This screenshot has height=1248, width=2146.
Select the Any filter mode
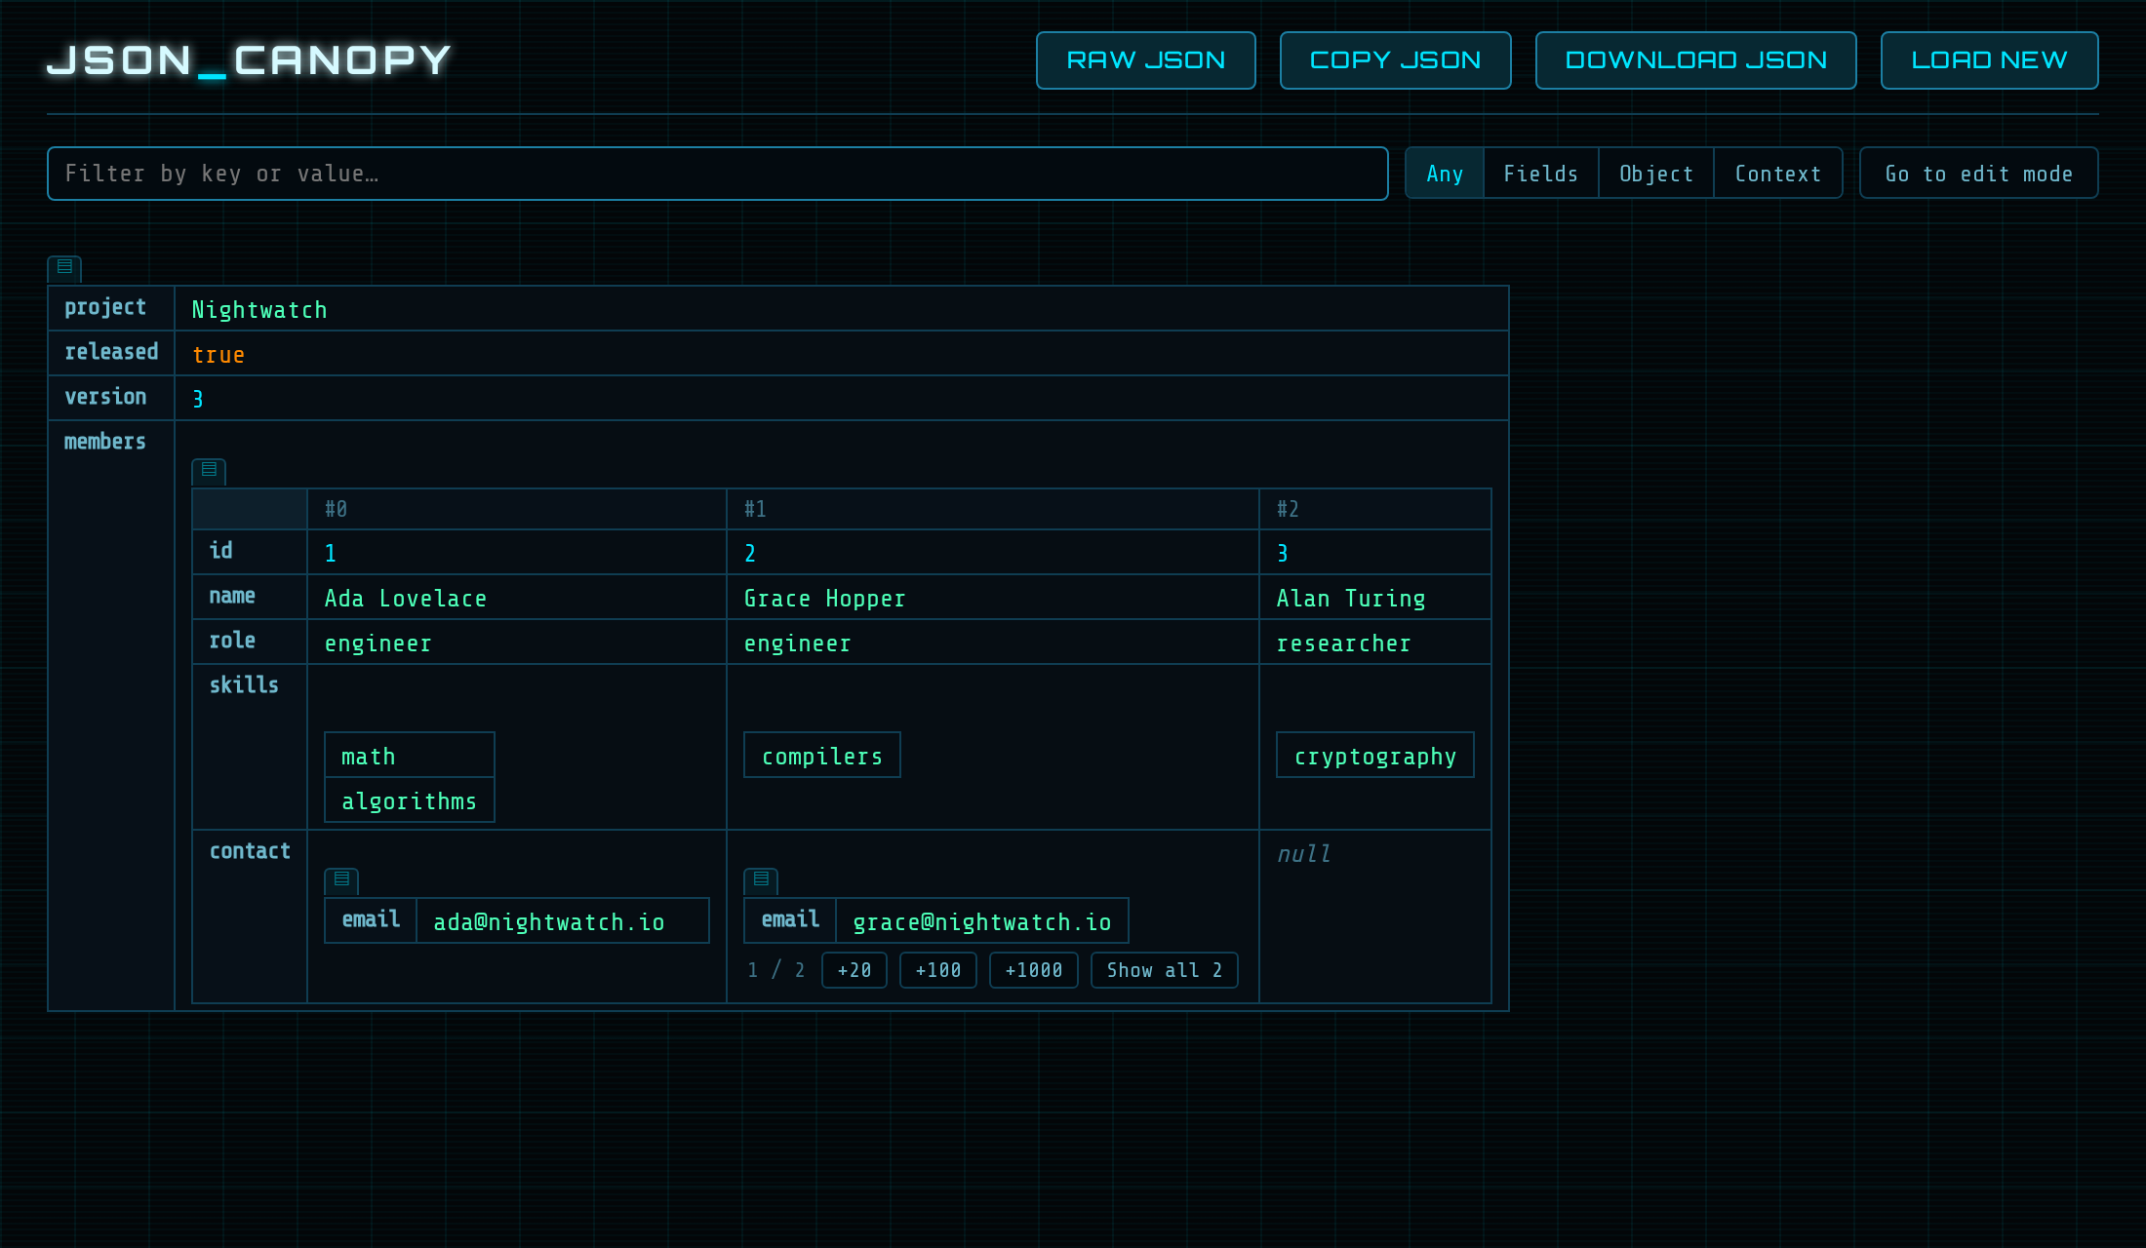point(1445,174)
